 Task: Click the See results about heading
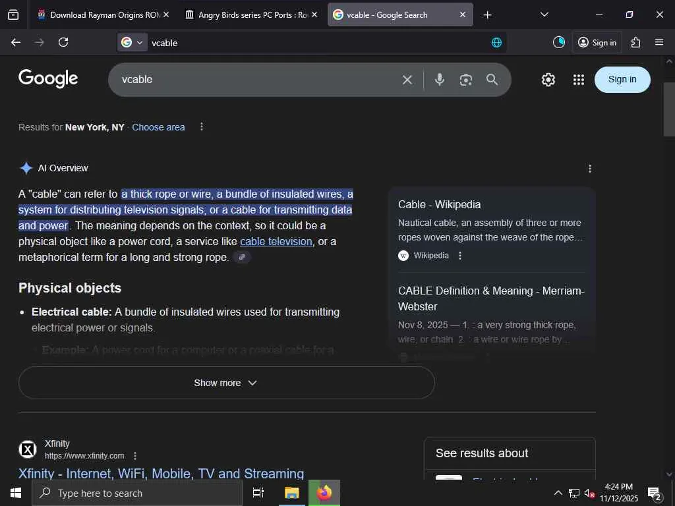[x=482, y=453]
